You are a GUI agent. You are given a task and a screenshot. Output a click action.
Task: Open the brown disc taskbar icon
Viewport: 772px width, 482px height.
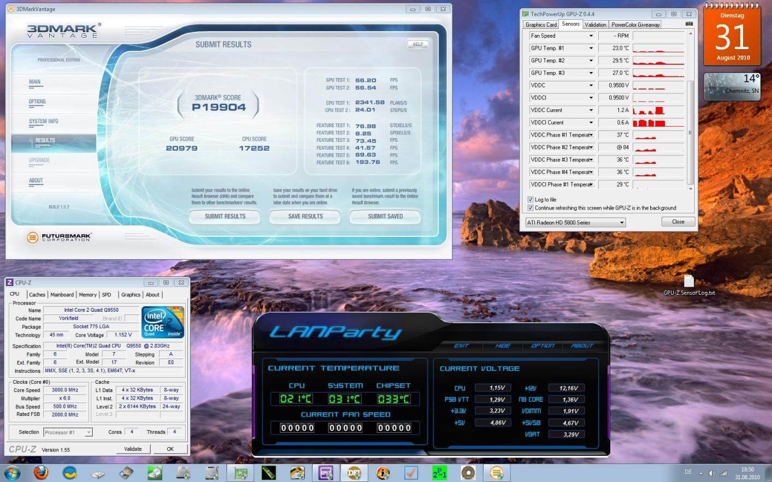tap(468, 473)
